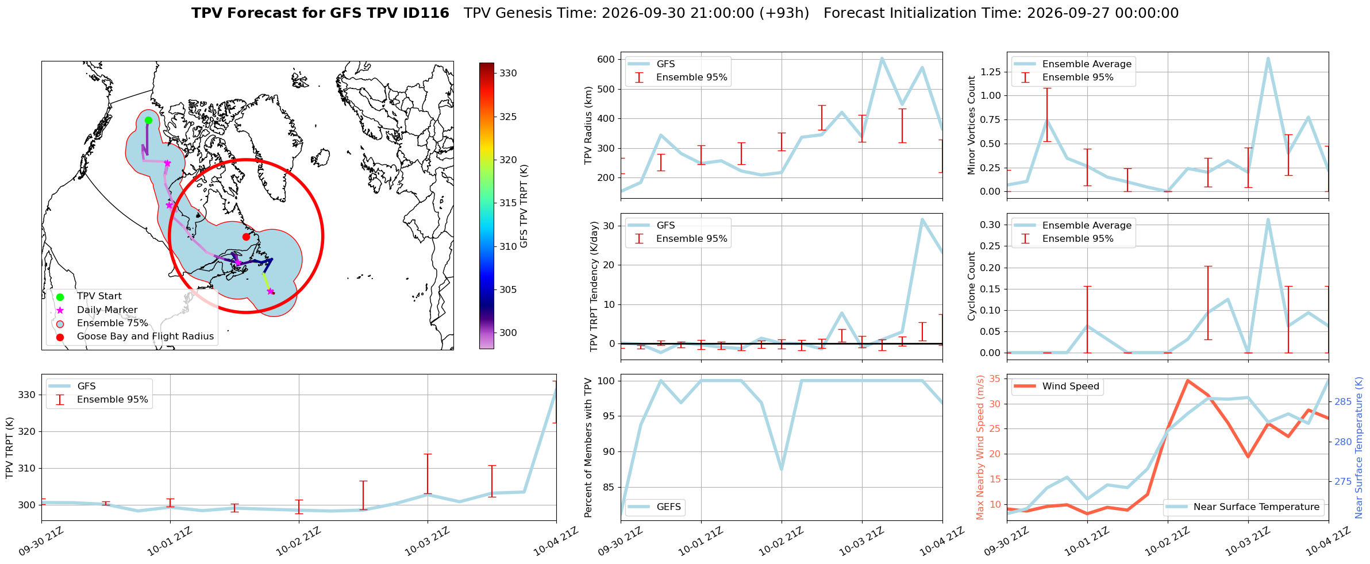The width and height of the screenshot is (1370, 564).
Task: Click the spike near 30 K/day in the Tendency plot
Action: [922, 219]
